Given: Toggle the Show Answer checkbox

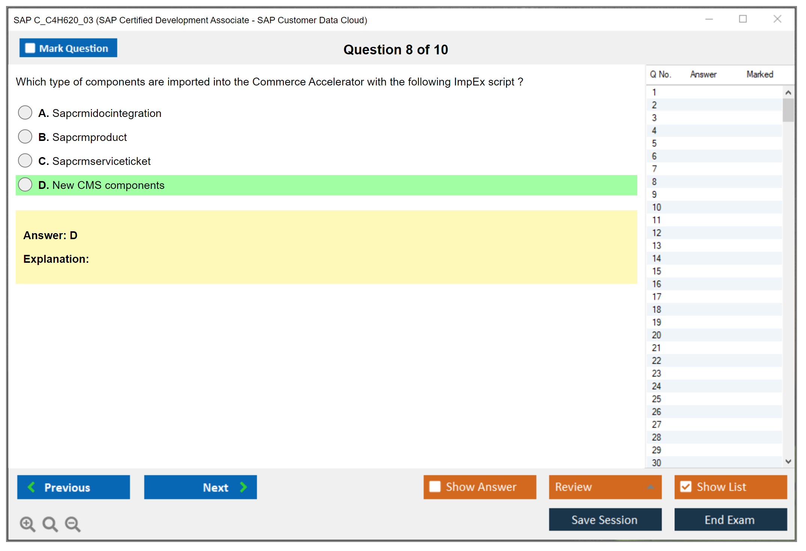Looking at the screenshot, I should tap(435, 487).
